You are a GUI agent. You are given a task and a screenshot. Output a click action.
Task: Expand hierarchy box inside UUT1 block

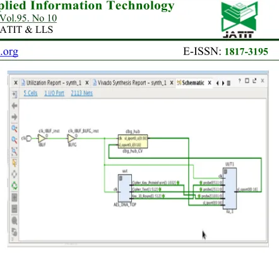[225, 171]
